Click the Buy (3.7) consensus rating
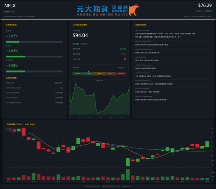The image size is (216, 189). [122, 68]
